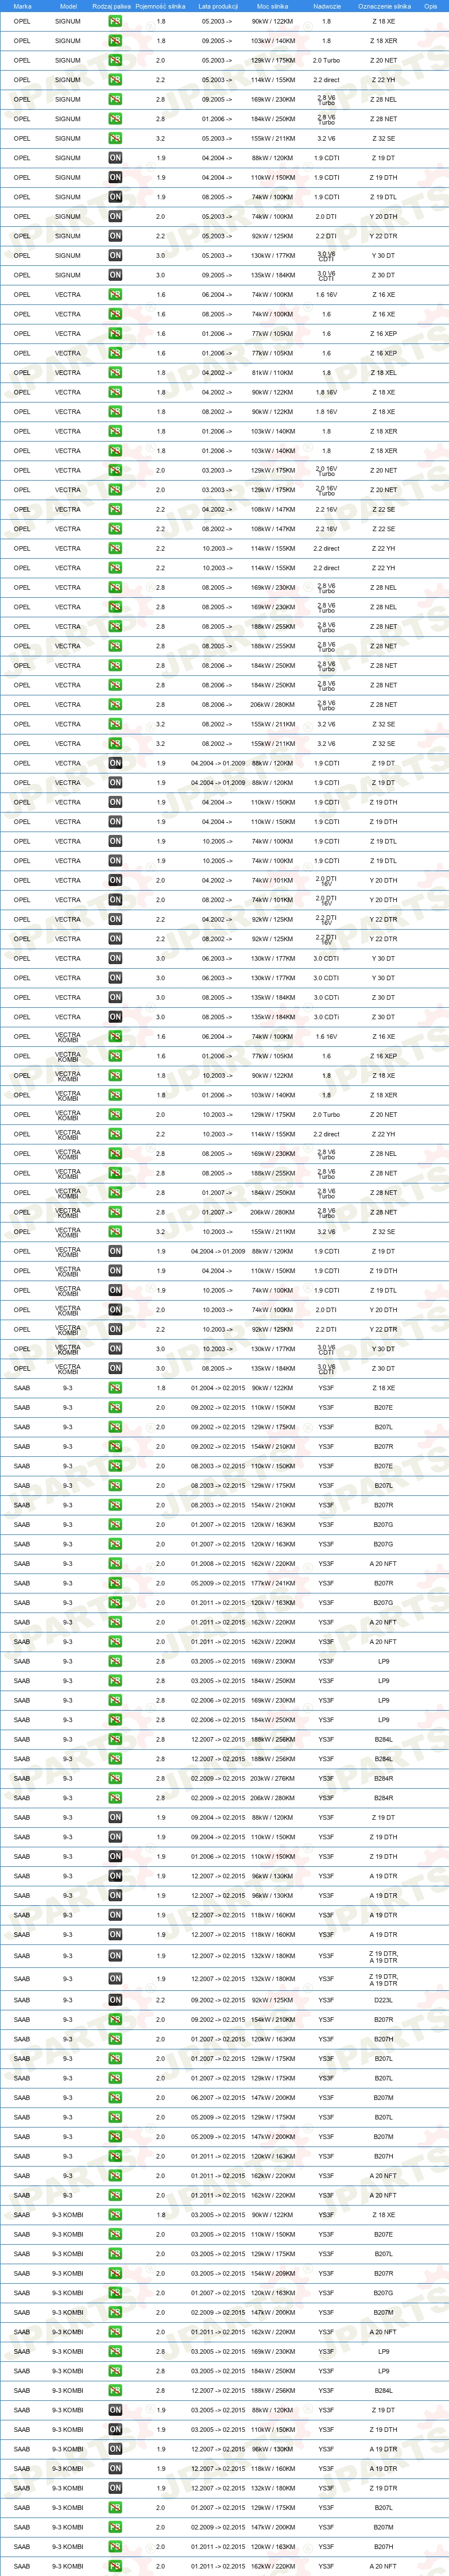Click the Moc silnika column header

click(272, 6)
